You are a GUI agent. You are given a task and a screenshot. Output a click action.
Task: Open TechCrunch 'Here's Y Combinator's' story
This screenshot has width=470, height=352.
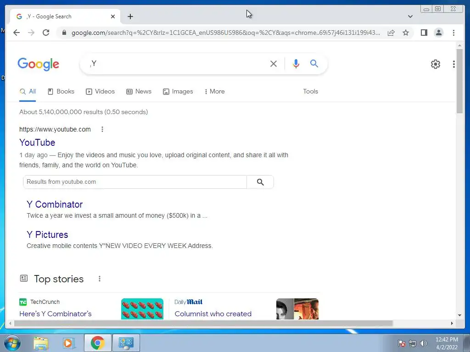[56, 313]
